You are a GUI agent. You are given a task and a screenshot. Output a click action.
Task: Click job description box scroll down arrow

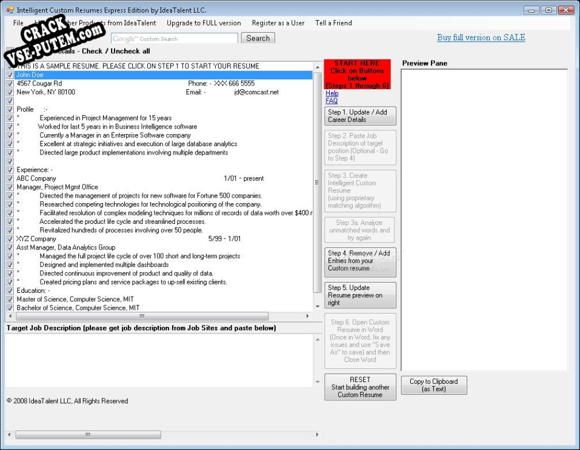pos(318,382)
